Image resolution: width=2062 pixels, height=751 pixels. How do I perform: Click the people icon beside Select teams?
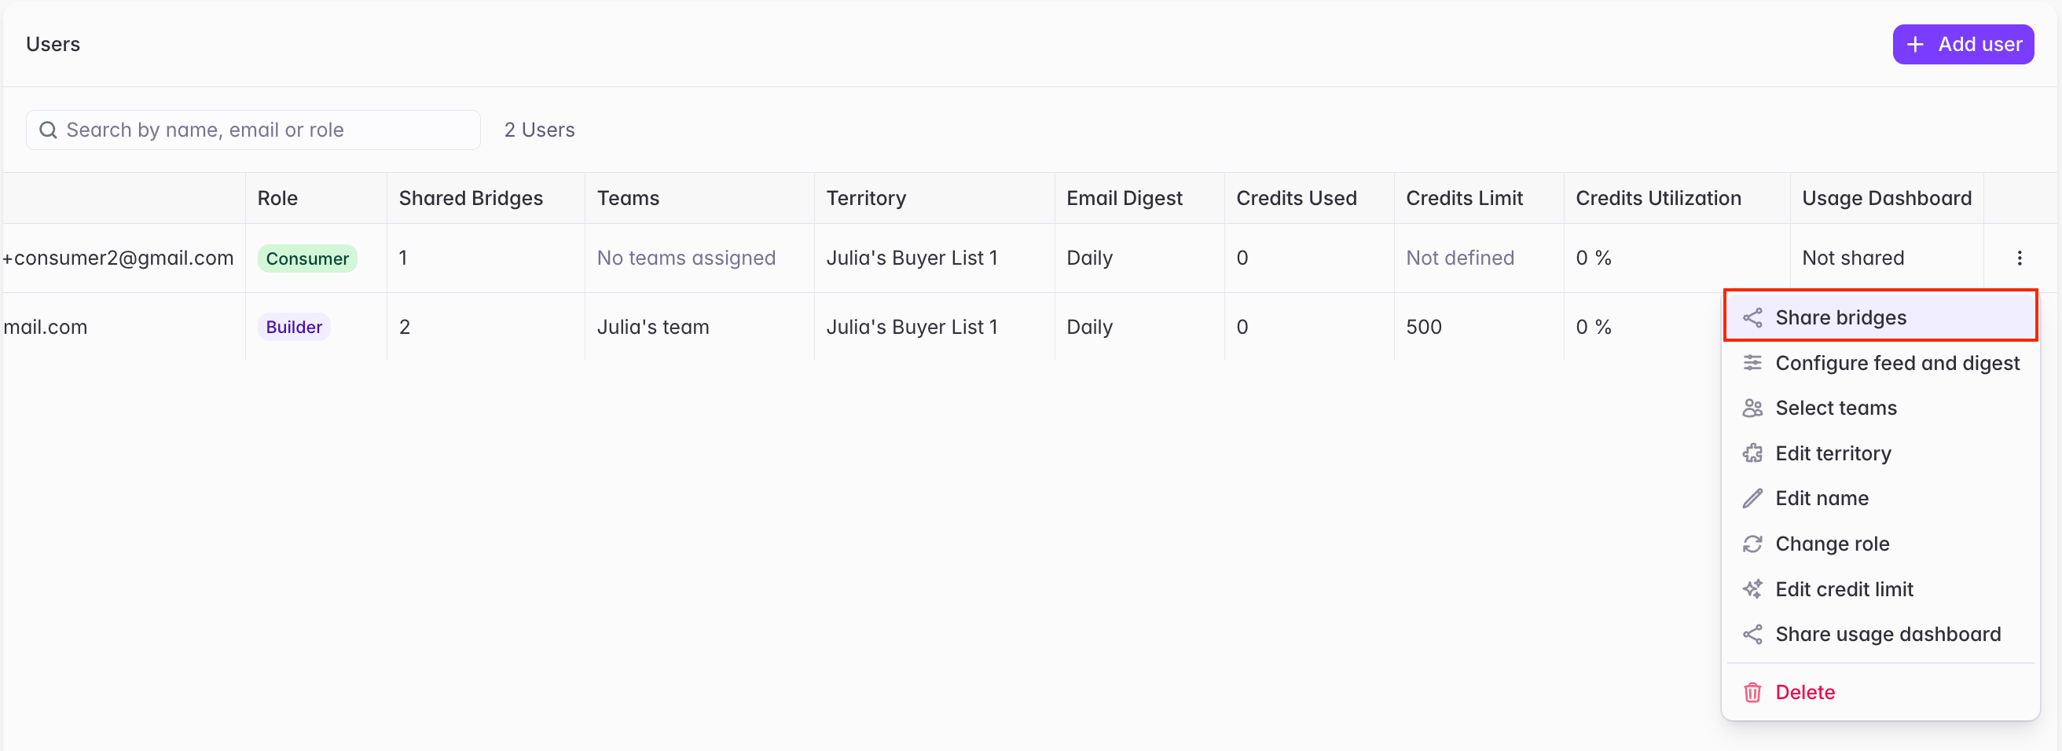(1752, 408)
